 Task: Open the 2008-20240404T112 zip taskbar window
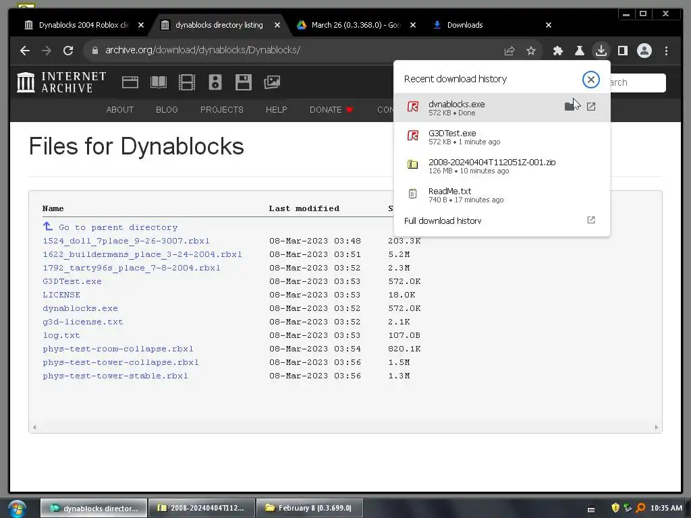[202, 508]
